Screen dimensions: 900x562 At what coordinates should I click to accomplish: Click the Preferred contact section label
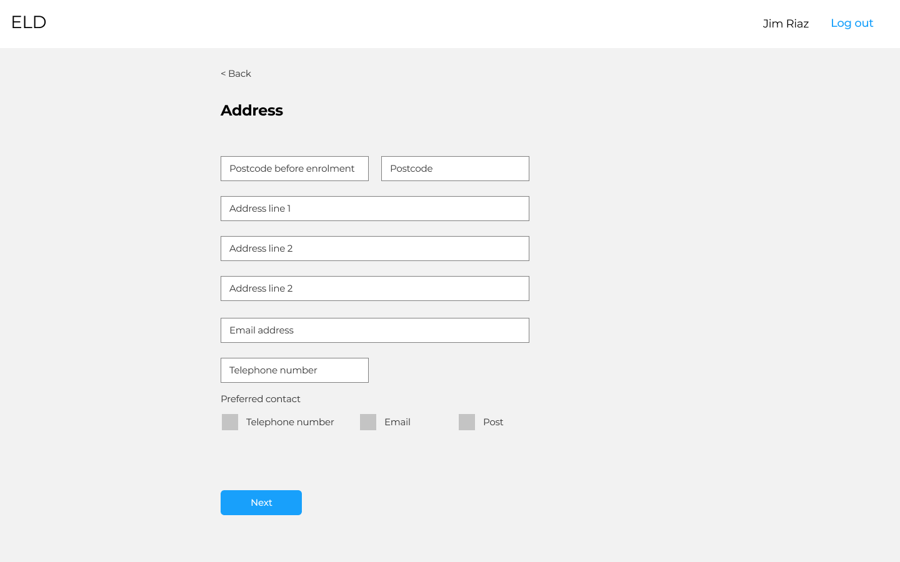[x=261, y=399]
